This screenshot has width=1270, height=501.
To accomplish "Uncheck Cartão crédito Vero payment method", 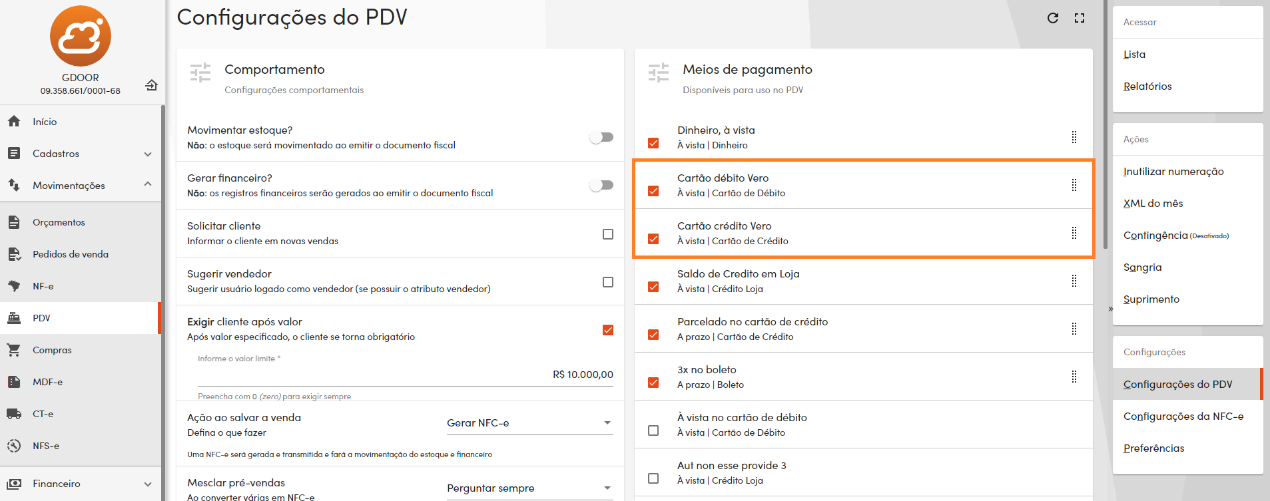I will click(x=653, y=239).
